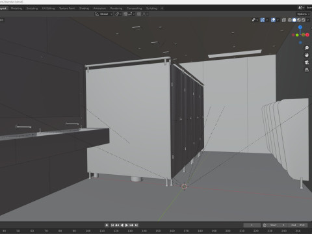The height and width of the screenshot is (234, 312).
Task: Toggle the snap magnet icon
Action: [x=125, y=14]
